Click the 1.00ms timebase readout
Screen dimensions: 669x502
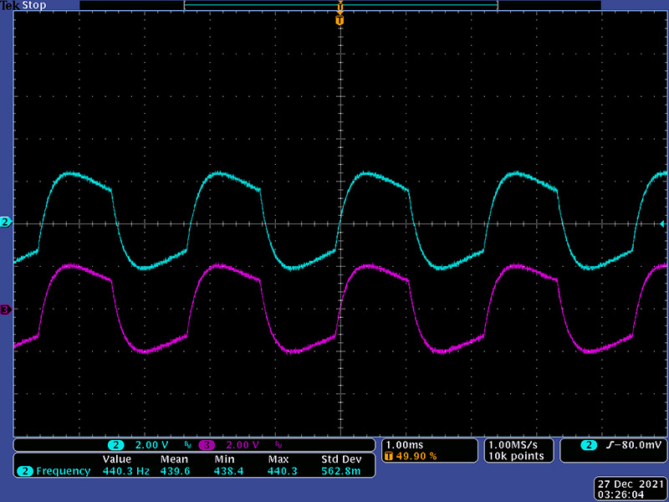(x=404, y=443)
